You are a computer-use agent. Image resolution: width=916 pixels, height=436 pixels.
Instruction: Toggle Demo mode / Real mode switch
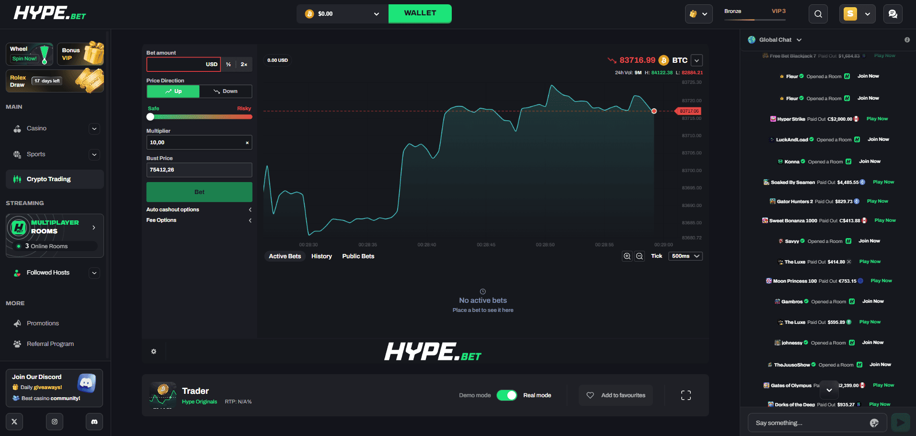[506, 395]
